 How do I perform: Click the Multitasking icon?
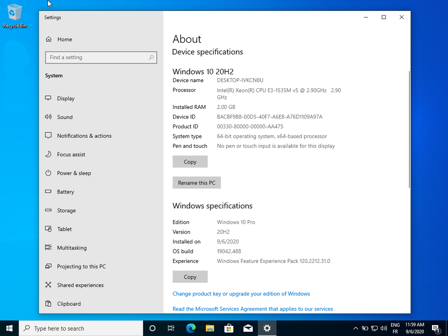coord(48,247)
